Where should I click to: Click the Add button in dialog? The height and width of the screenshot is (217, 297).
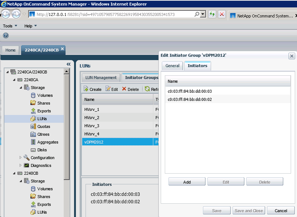tap(187, 182)
